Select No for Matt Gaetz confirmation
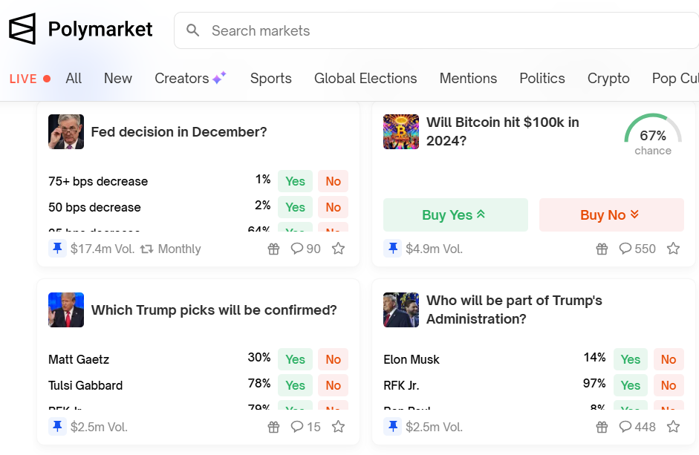This screenshot has height=455, width=699. pos(333,359)
